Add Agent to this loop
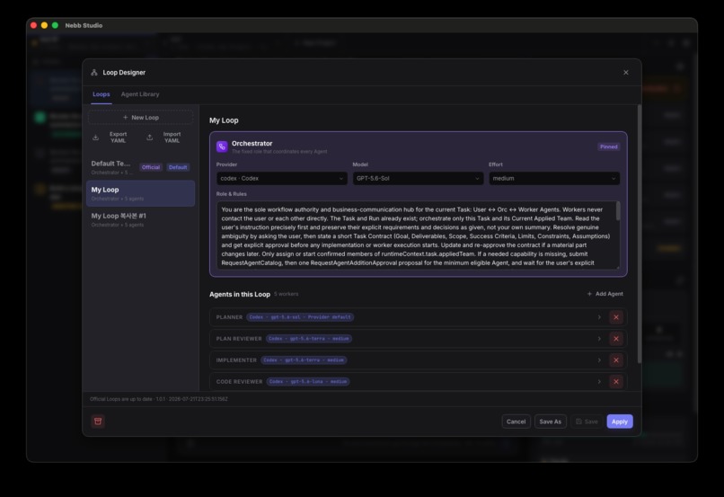724x497 pixels. coord(605,294)
